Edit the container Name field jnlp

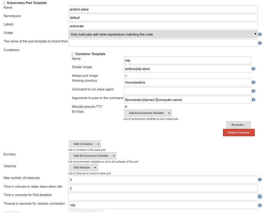pyautogui.click(x=187, y=60)
